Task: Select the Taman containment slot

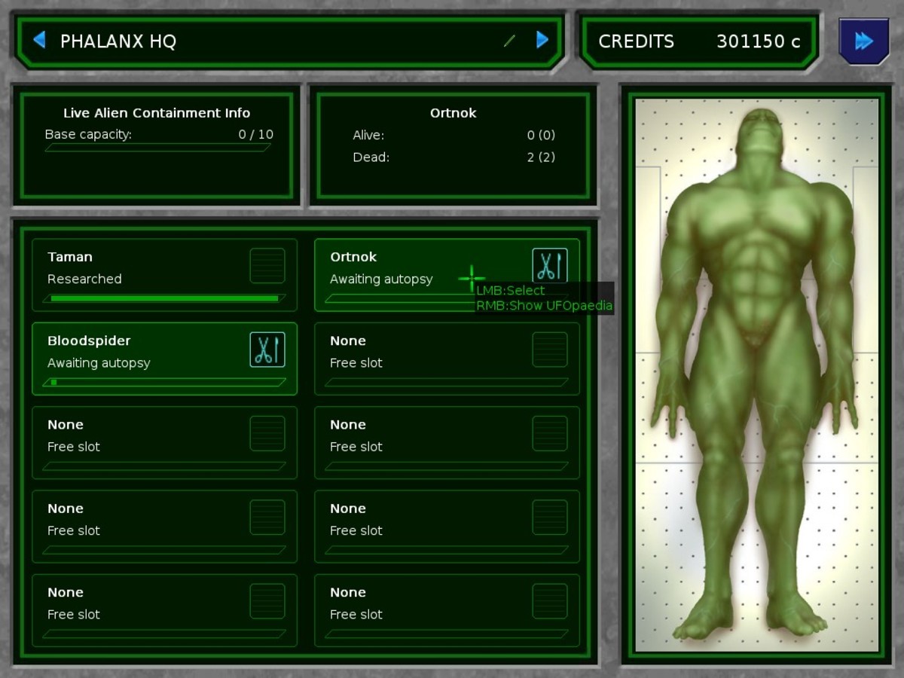Action: tap(164, 275)
